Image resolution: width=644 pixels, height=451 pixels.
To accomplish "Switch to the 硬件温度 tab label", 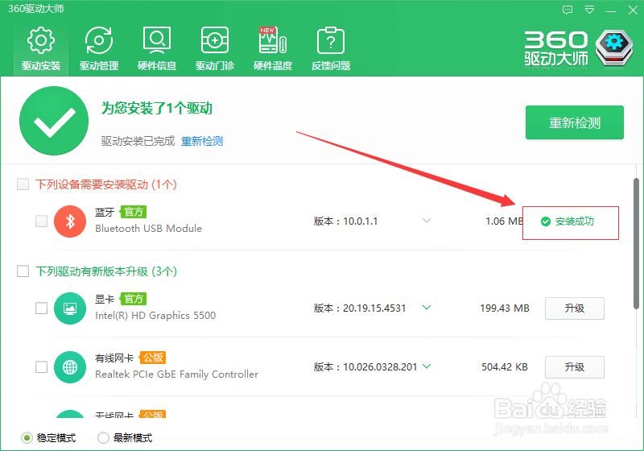I will [x=273, y=66].
